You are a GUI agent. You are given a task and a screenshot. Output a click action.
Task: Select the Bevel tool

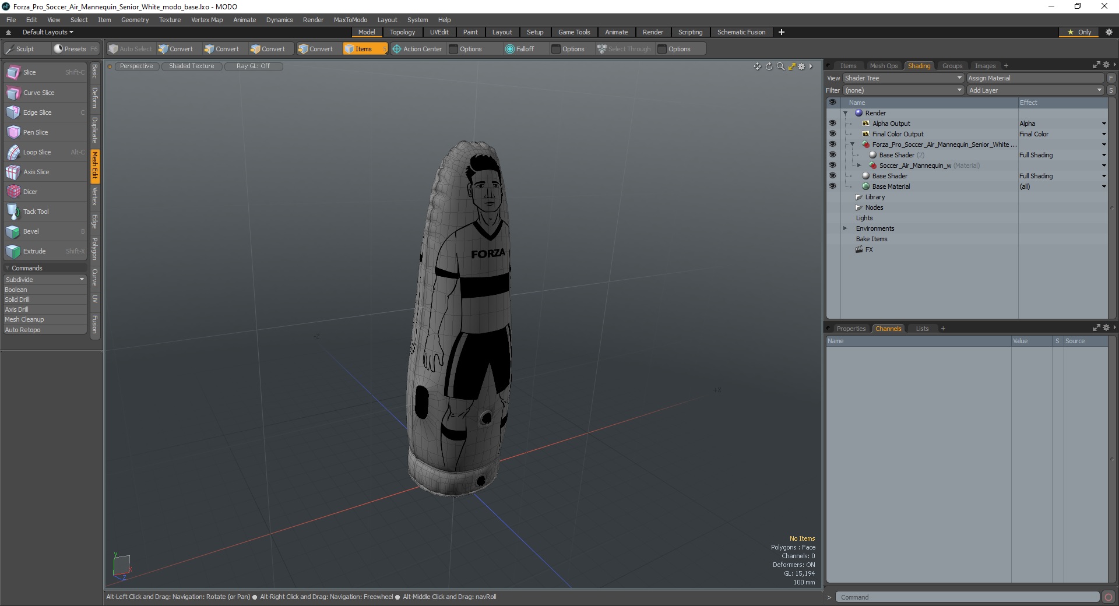point(45,231)
